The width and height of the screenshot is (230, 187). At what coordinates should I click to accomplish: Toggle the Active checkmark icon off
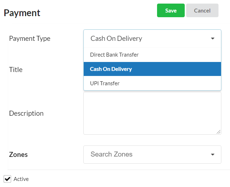point(7,179)
